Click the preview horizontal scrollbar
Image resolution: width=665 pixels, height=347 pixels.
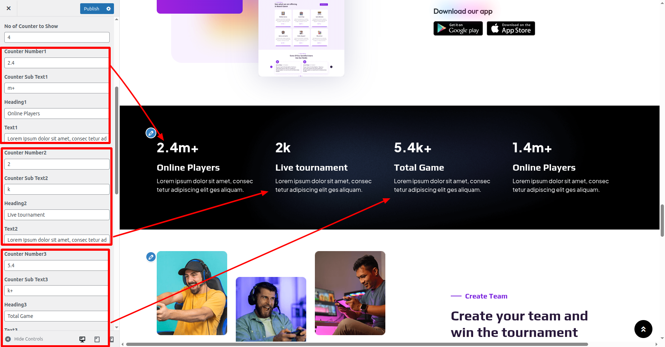357,344
